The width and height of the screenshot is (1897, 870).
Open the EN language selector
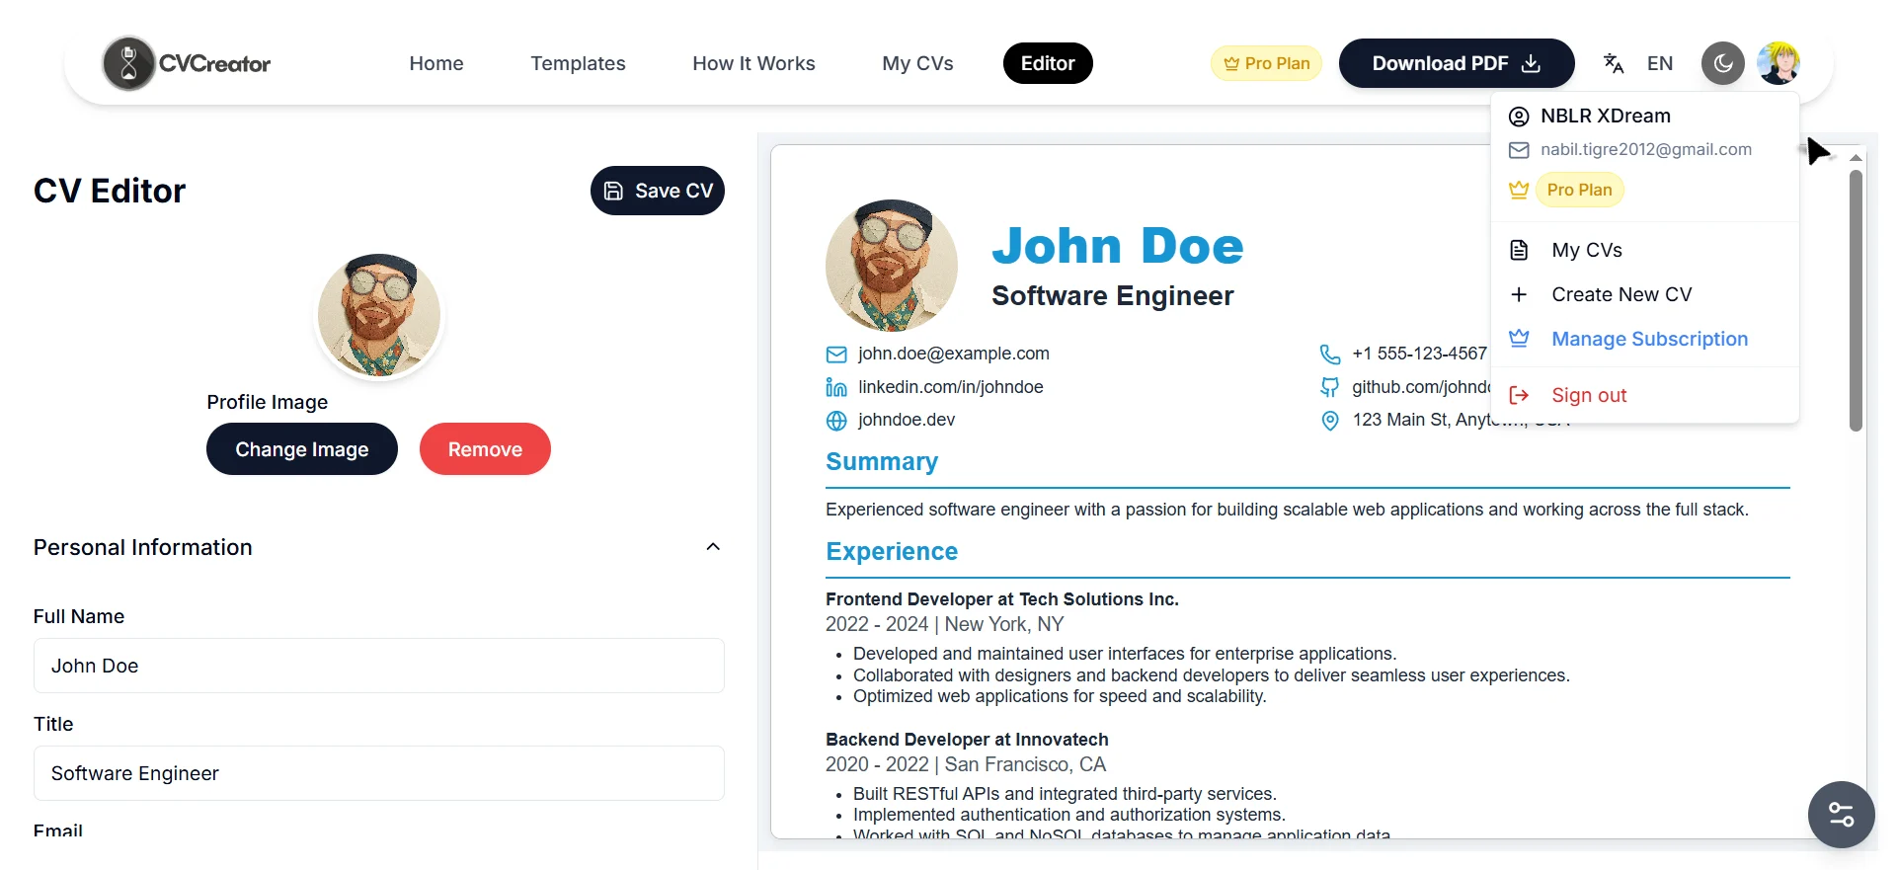pyautogui.click(x=1660, y=63)
